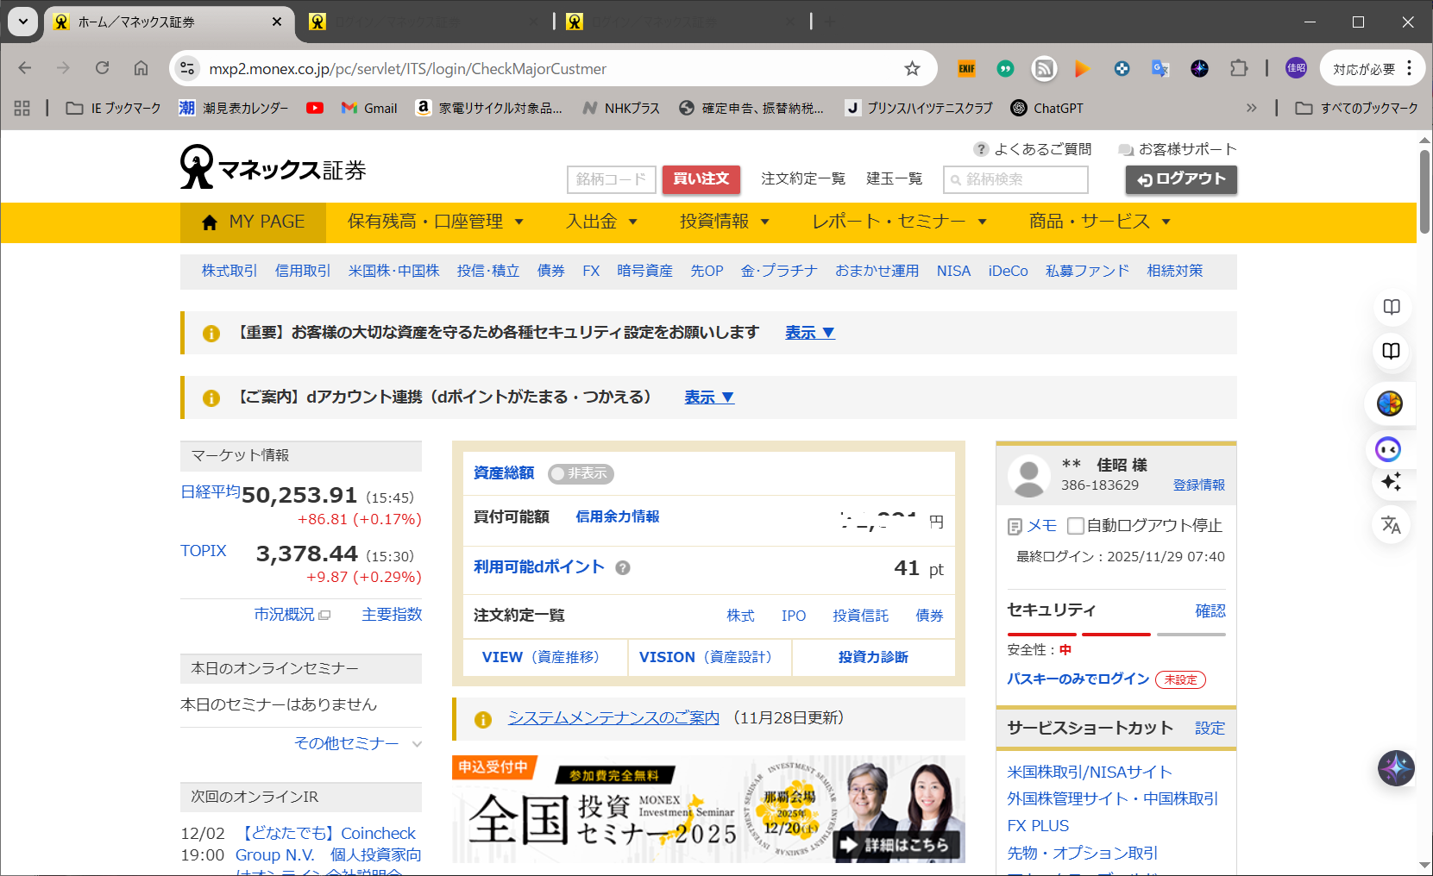Screen dimensions: 1433x876
Task: Open the browser extensions puzzle icon
Action: (x=1239, y=69)
